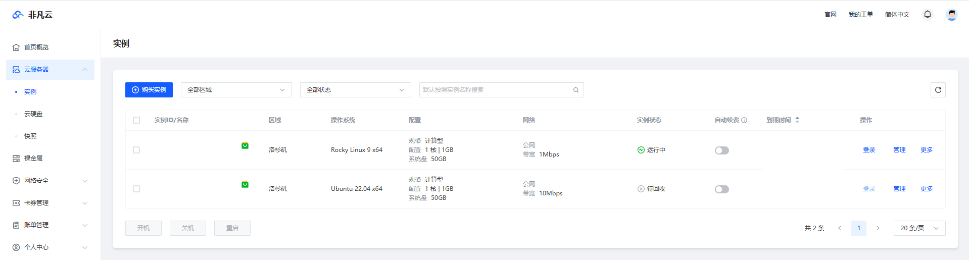The image size is (969, 260).
Task: Click the auto-renew info icon
Action: click(744, 120)
